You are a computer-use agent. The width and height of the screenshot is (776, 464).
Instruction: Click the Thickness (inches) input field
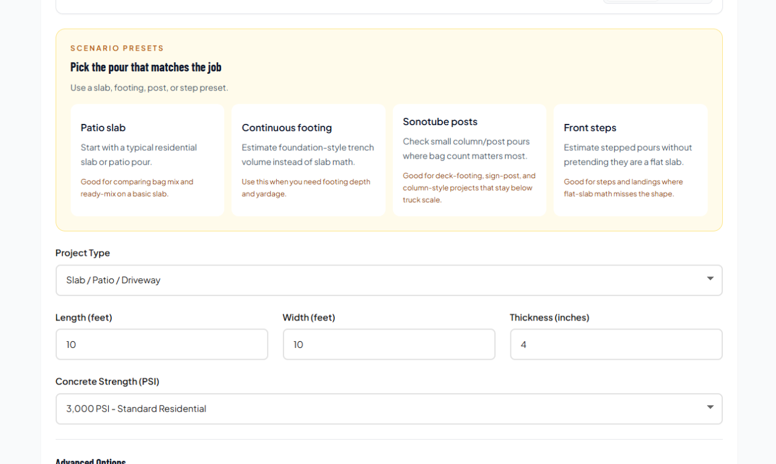pos(616,344)
